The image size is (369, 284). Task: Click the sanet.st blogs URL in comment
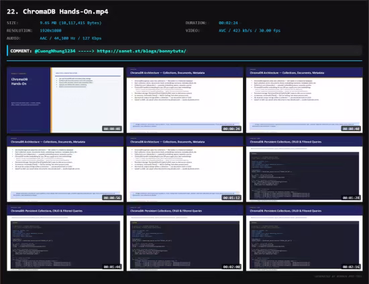(x=142, y=51)
